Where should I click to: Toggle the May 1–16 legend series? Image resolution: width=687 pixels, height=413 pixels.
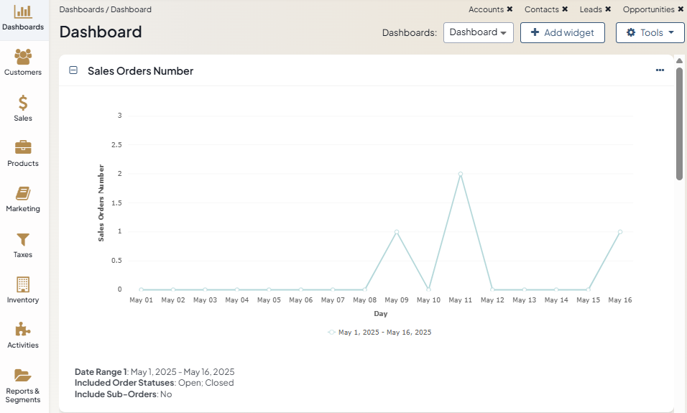click(x=379, y=333)
